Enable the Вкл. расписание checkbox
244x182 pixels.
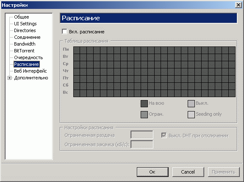pos(64,32)
